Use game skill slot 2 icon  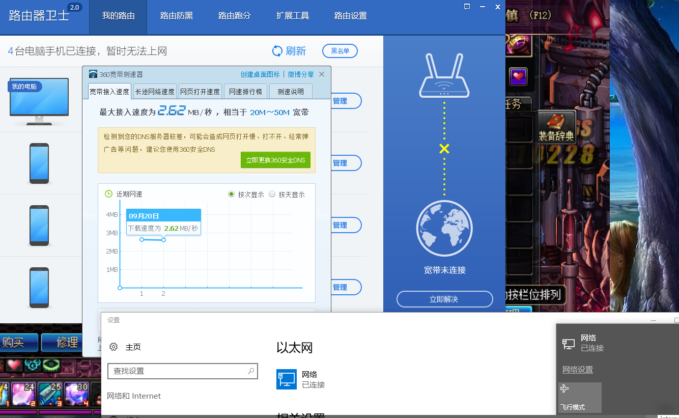pyautogui.click(x=22, y=395)
